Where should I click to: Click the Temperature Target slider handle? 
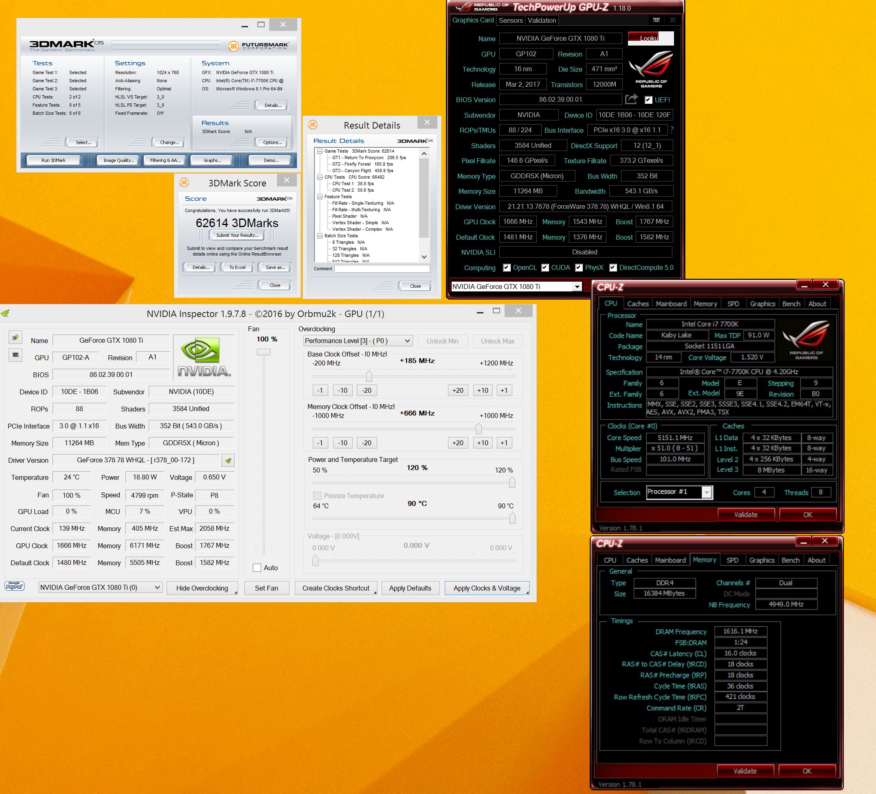(512, 518)
